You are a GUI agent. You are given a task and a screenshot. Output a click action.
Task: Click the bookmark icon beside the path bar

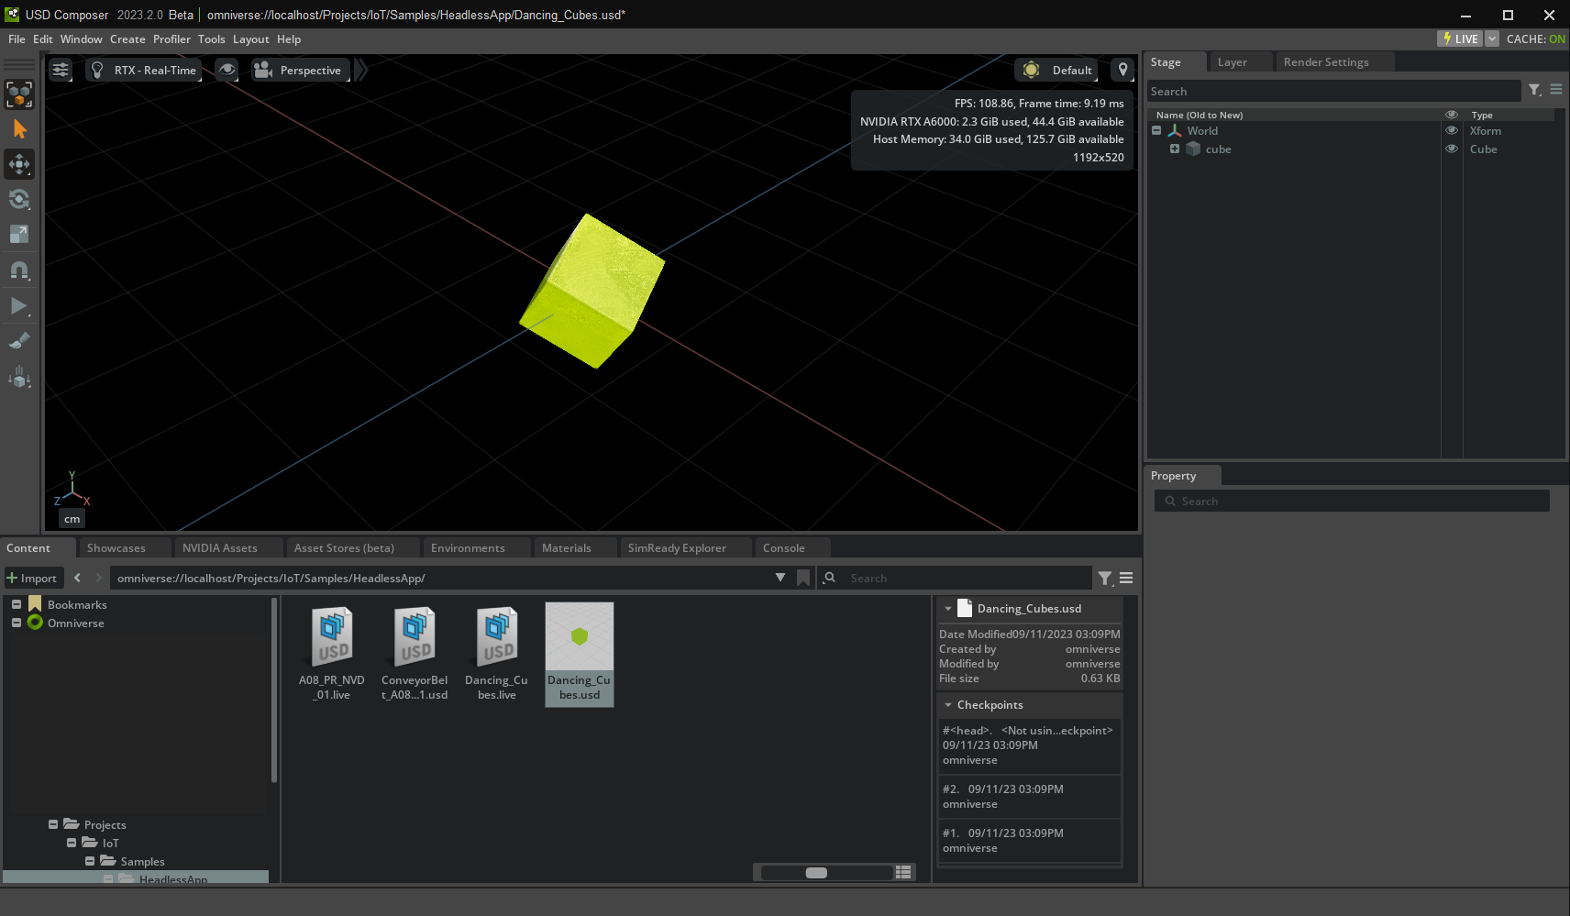pyautogui.click(x=803, y=578)
